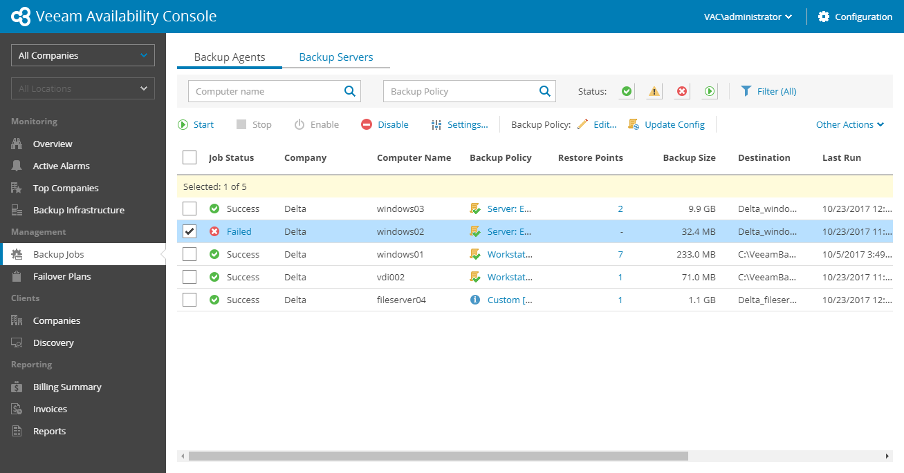Switch to the Backup Servers tab
The image size is (904, 473).
pyautogui.click(x=336, y=57)
